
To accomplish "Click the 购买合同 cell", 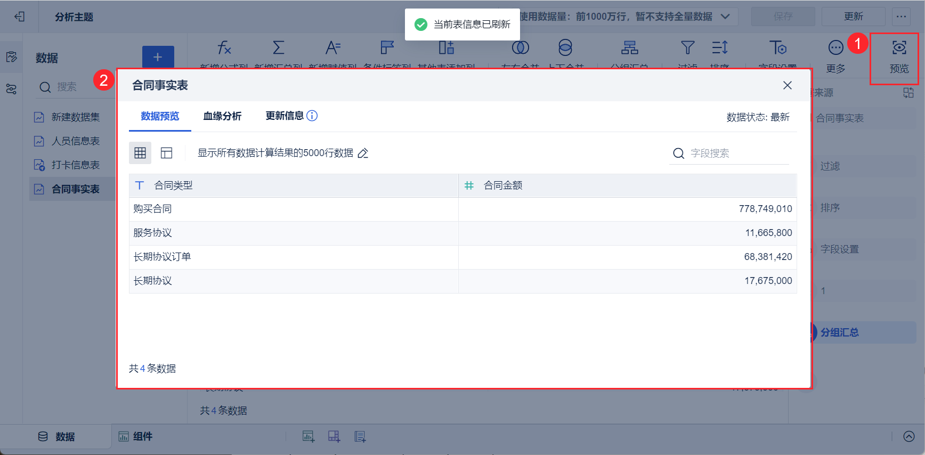I will tap(294, 209).
